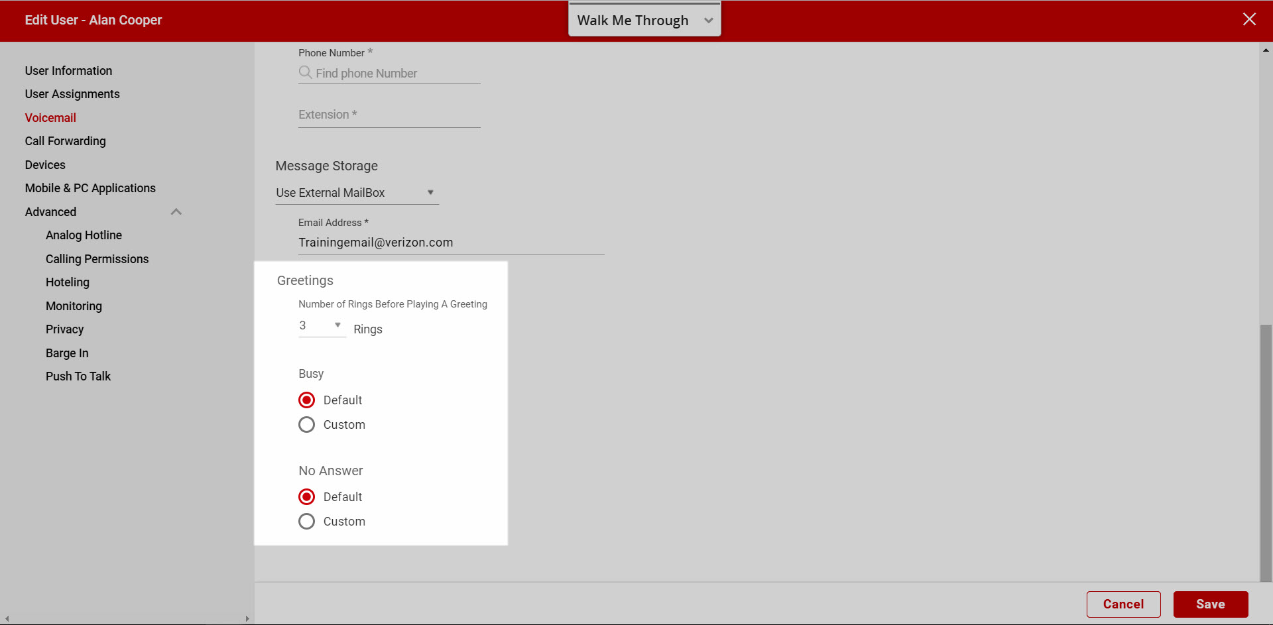Go to Voicemail section

click(50, 118)
